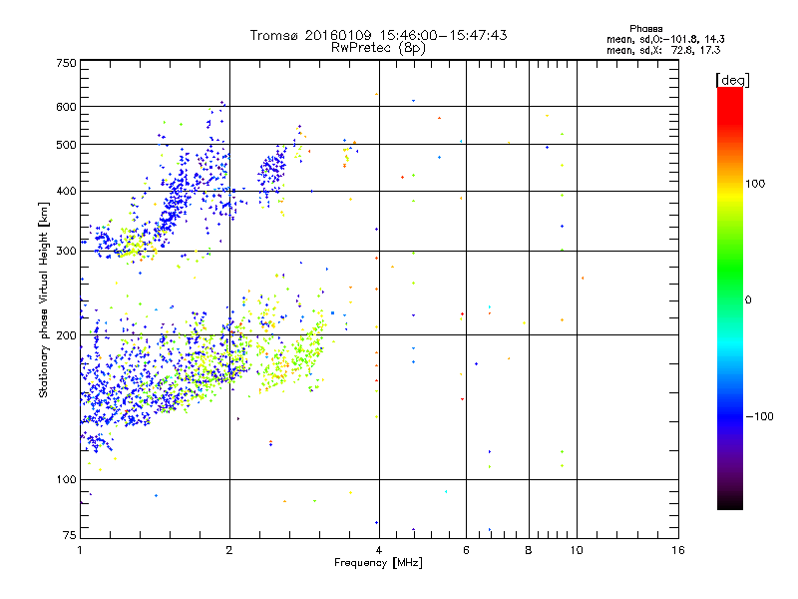Click the '[deg]' colorbar unit label
Image resolution: width=798 pixels, height=599 pixels.
[732, 80]
